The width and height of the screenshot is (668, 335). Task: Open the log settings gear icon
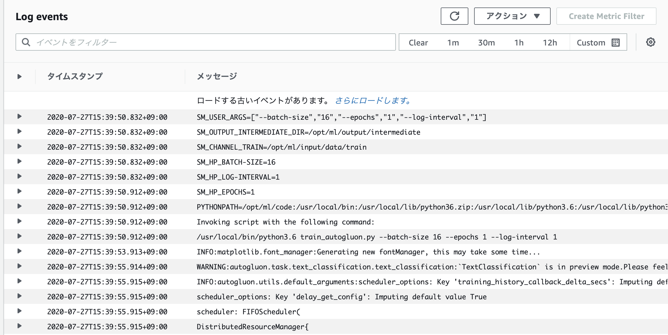click(x=650, y=42)
